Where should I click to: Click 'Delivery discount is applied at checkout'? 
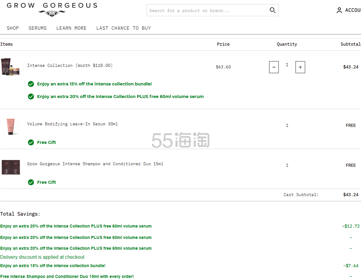[x=42, y=257]
